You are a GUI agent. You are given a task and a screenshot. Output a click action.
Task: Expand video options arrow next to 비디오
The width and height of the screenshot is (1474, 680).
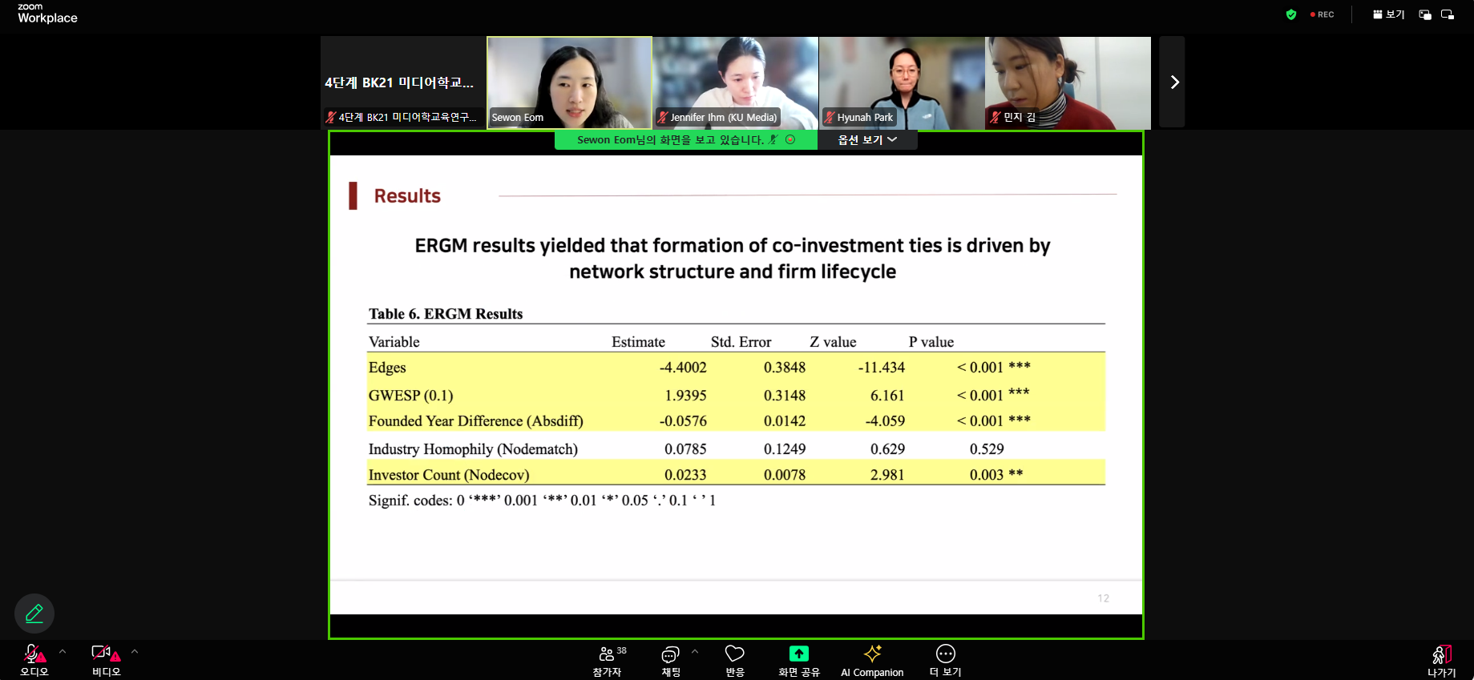(x=135, y=652)
